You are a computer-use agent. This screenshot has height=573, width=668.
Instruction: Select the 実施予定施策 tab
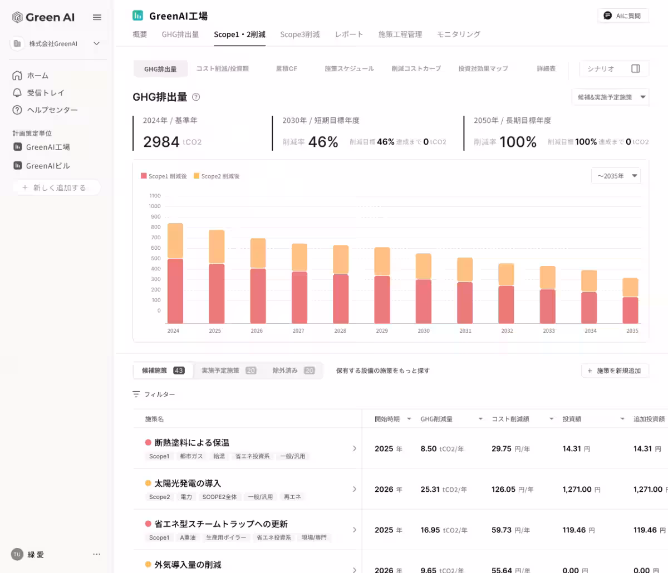(x=229, y=371)
